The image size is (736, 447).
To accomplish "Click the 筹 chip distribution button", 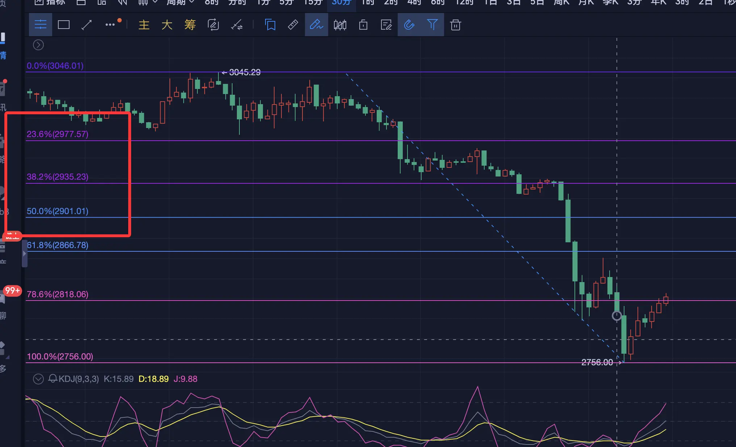I will (190, 25).
